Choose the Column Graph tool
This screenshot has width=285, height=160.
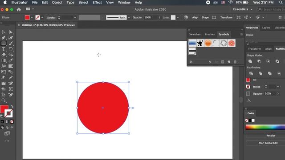tap(4, 83)
